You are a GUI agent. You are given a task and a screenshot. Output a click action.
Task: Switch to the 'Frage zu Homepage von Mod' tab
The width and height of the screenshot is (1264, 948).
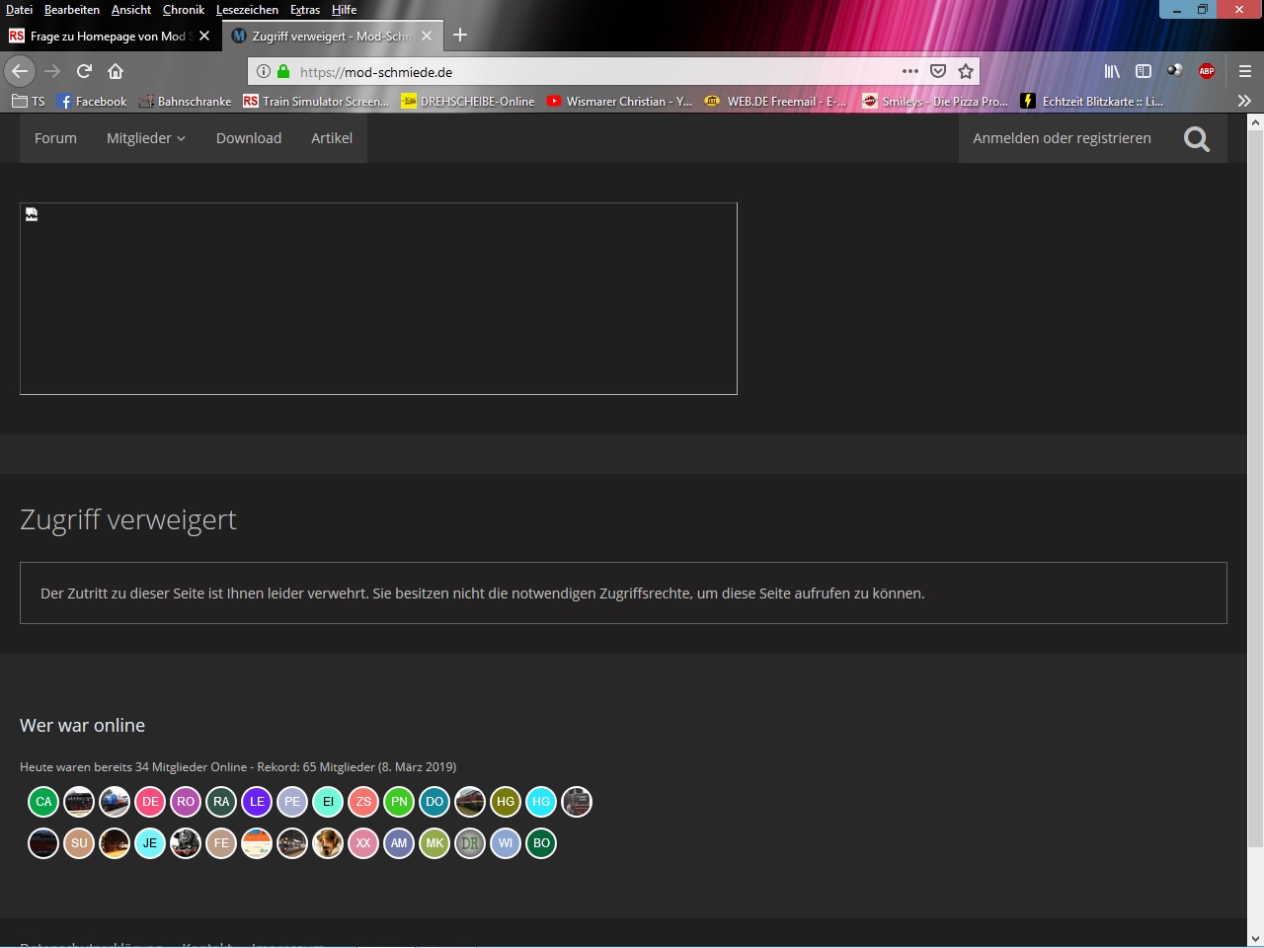click(x=109, y=36)
